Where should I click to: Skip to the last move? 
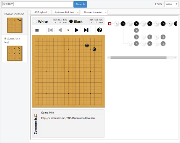point(86,30)
